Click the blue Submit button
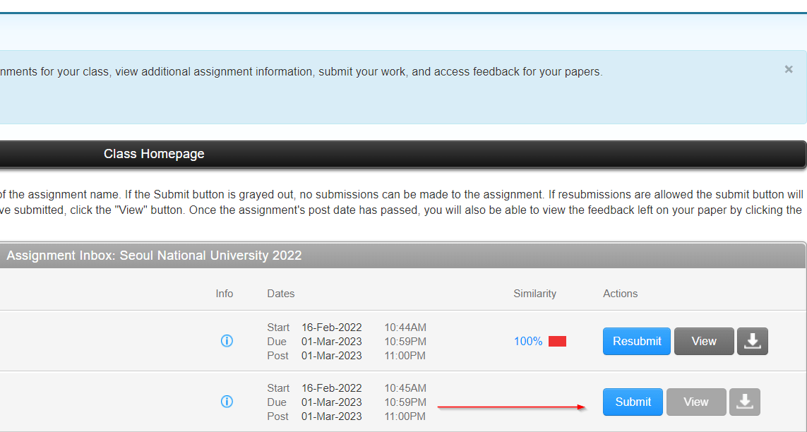The image size is (807, 432). (633, 402)
